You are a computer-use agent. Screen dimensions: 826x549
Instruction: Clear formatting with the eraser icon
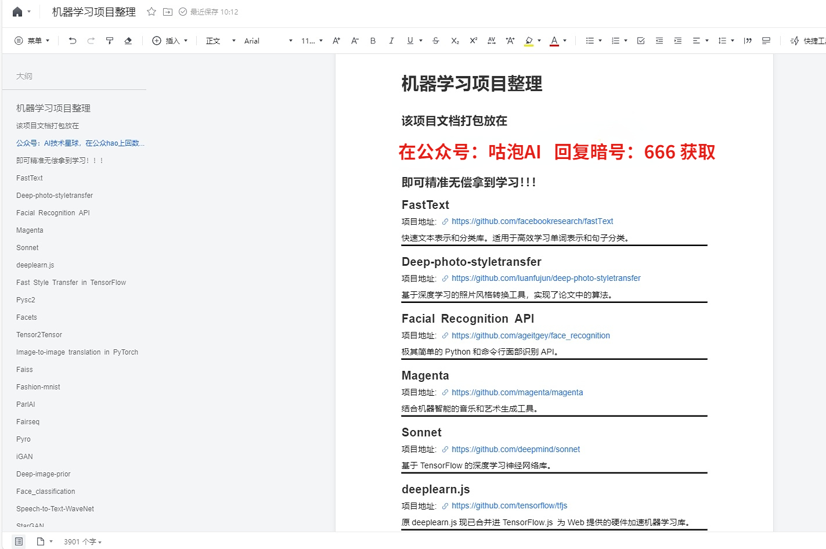pos(128,41)
